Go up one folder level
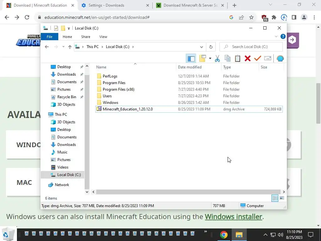The height and width of the screenshot is (241, 321). (70, 47)
